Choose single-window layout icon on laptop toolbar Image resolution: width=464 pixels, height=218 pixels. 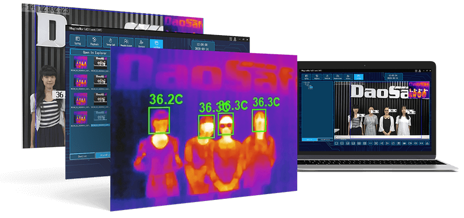tap(337, 144)
